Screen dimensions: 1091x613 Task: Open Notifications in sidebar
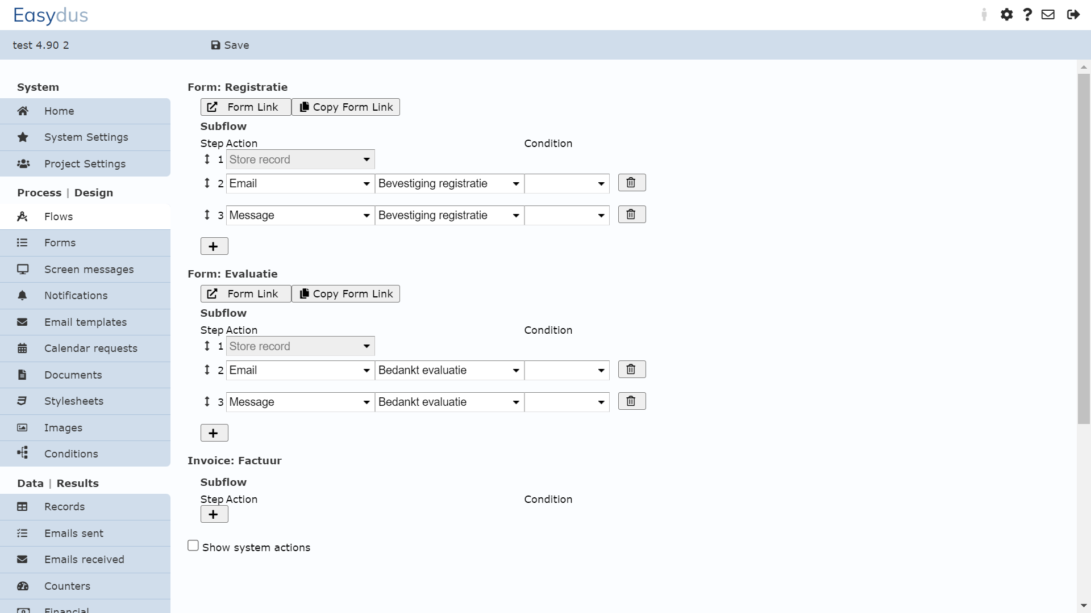click(85, 296)
